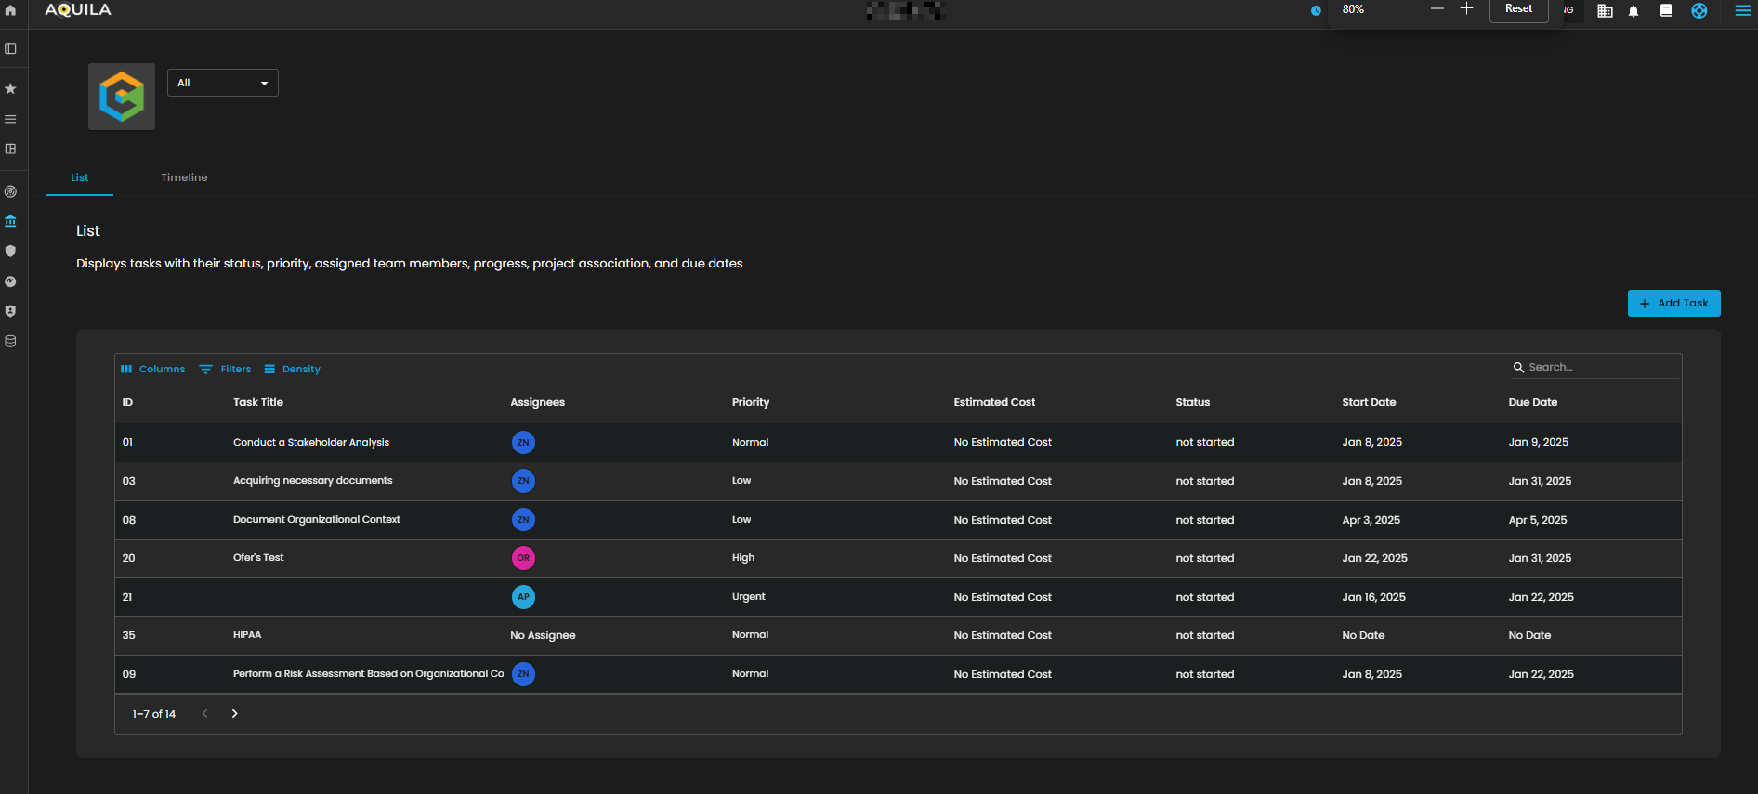1758x794 pixels.
Task: Expand the All project dropdown
Action: pos(222,83)
